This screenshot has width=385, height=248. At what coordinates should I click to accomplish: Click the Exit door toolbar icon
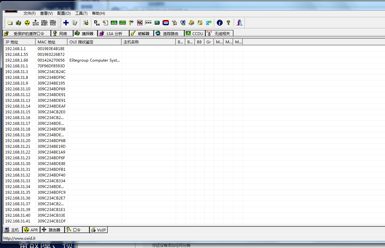[239, 23]
